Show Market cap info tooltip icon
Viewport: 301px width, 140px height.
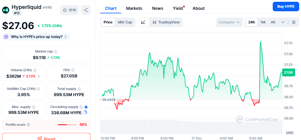[x=56, y=51]
